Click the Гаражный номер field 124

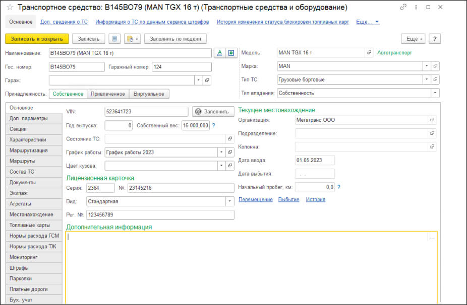tap(182, 67)
